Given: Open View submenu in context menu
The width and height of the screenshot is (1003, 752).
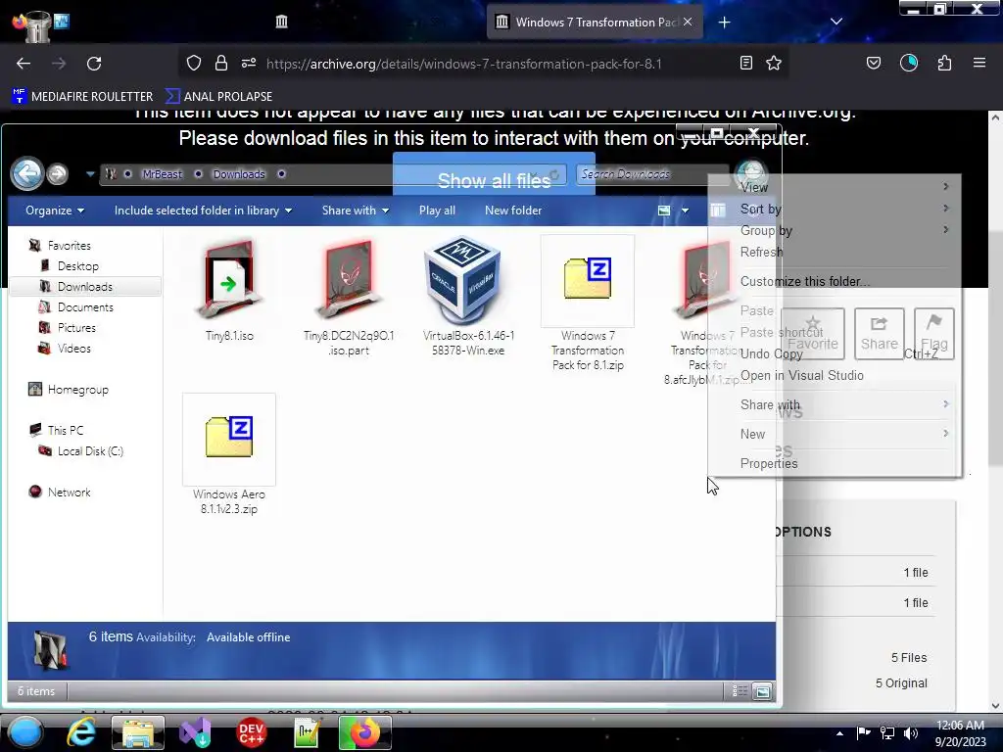Looking at the screenshot, I should 834,187.
